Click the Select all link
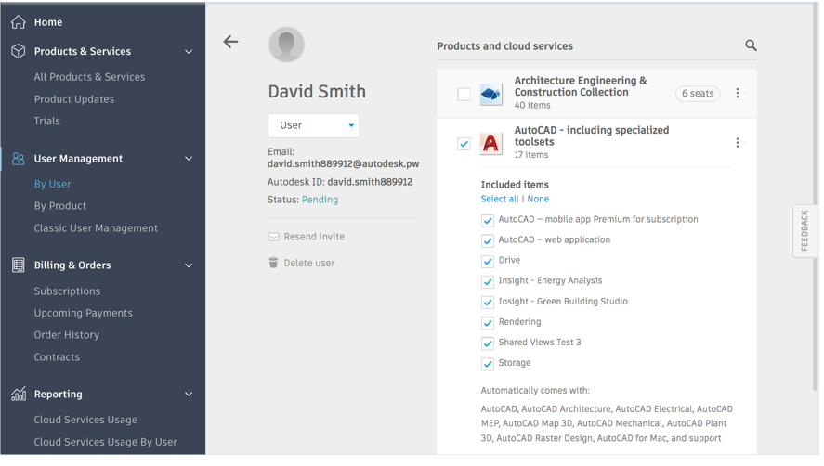Screen dimensions: 824x466 click(x=499, y=199)
